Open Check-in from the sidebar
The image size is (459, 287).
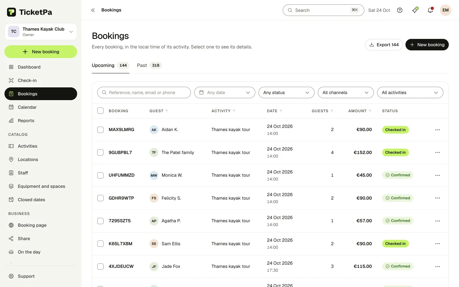pyautogui.click(x=41, y=80)
